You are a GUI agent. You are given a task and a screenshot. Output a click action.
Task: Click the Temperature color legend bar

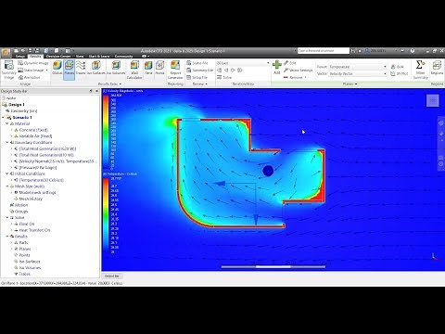(106, 215)
